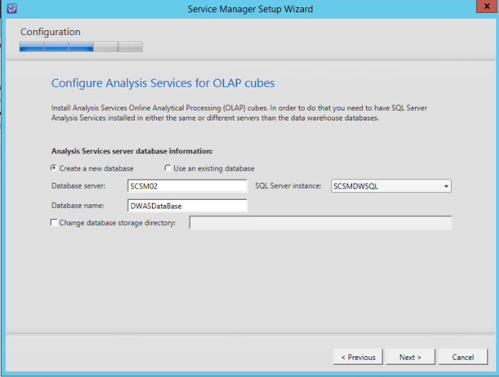Click the 'Configuration' step title
The height and width of the screenshot is (377, 499).
50,32
